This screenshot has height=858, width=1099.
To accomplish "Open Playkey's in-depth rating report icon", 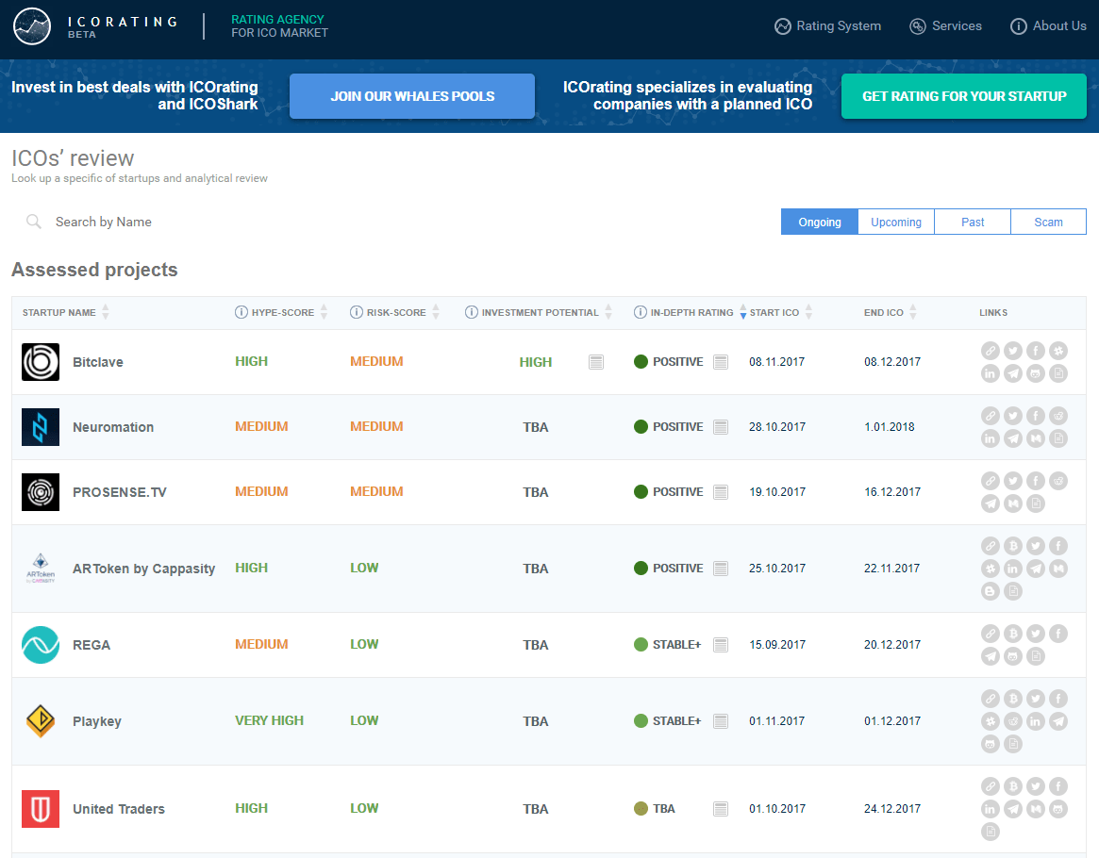I will pos(721,721).
